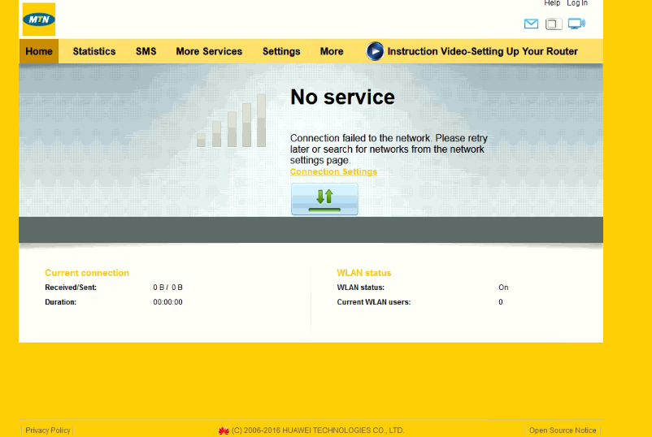The height and width of the screenshot is (437, 652).
Task: Click the Current connection heading
Action: tap(87, 273)
